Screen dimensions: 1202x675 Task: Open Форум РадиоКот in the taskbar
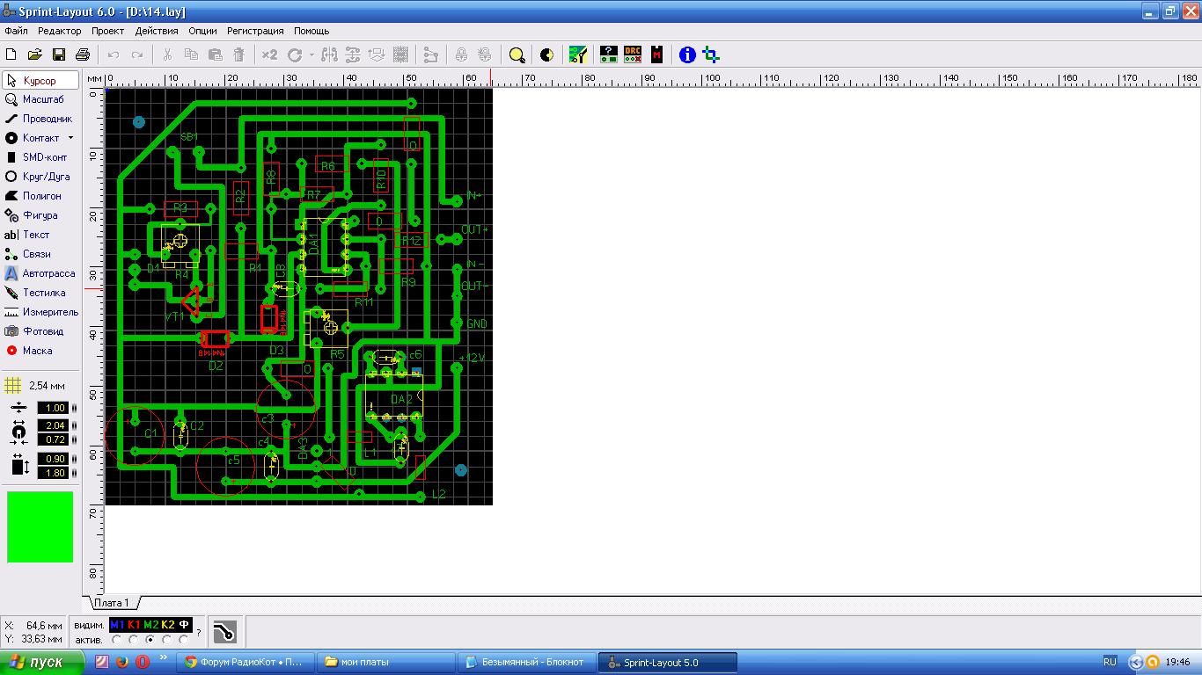pyautogui.click(x=244, y=662)
